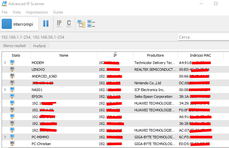Select the MODEM device name
Image resolution: width=229 pixels, height=148 pixels.
[x=38, y=63]
